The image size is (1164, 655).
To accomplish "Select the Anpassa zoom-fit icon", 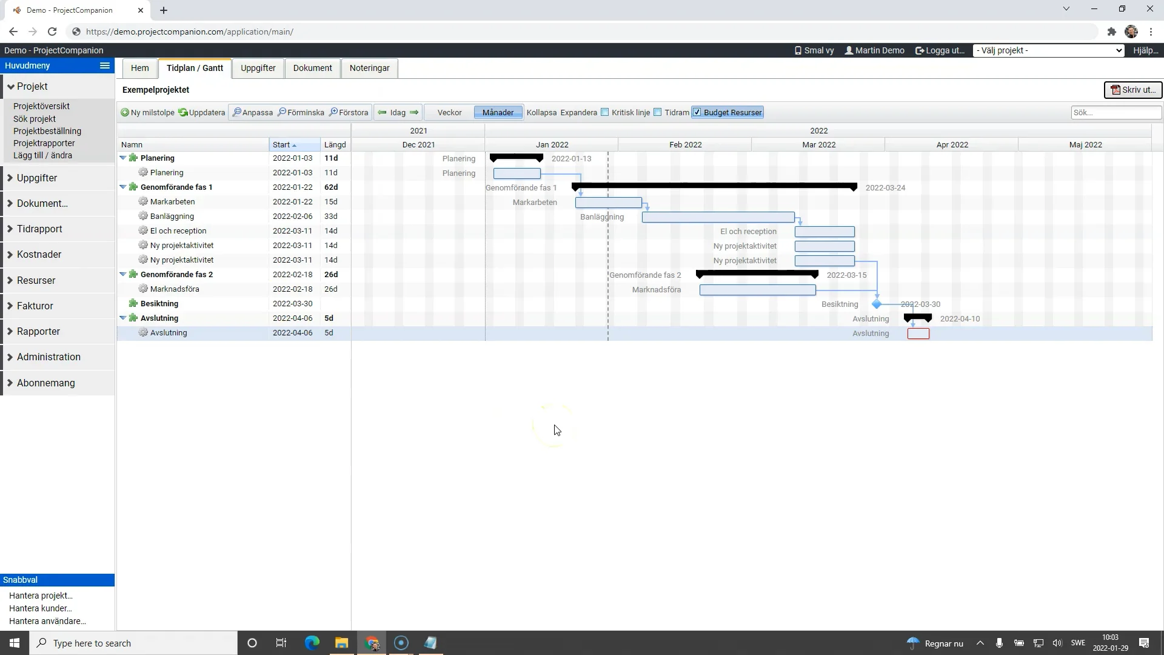I will pos(238,112).
